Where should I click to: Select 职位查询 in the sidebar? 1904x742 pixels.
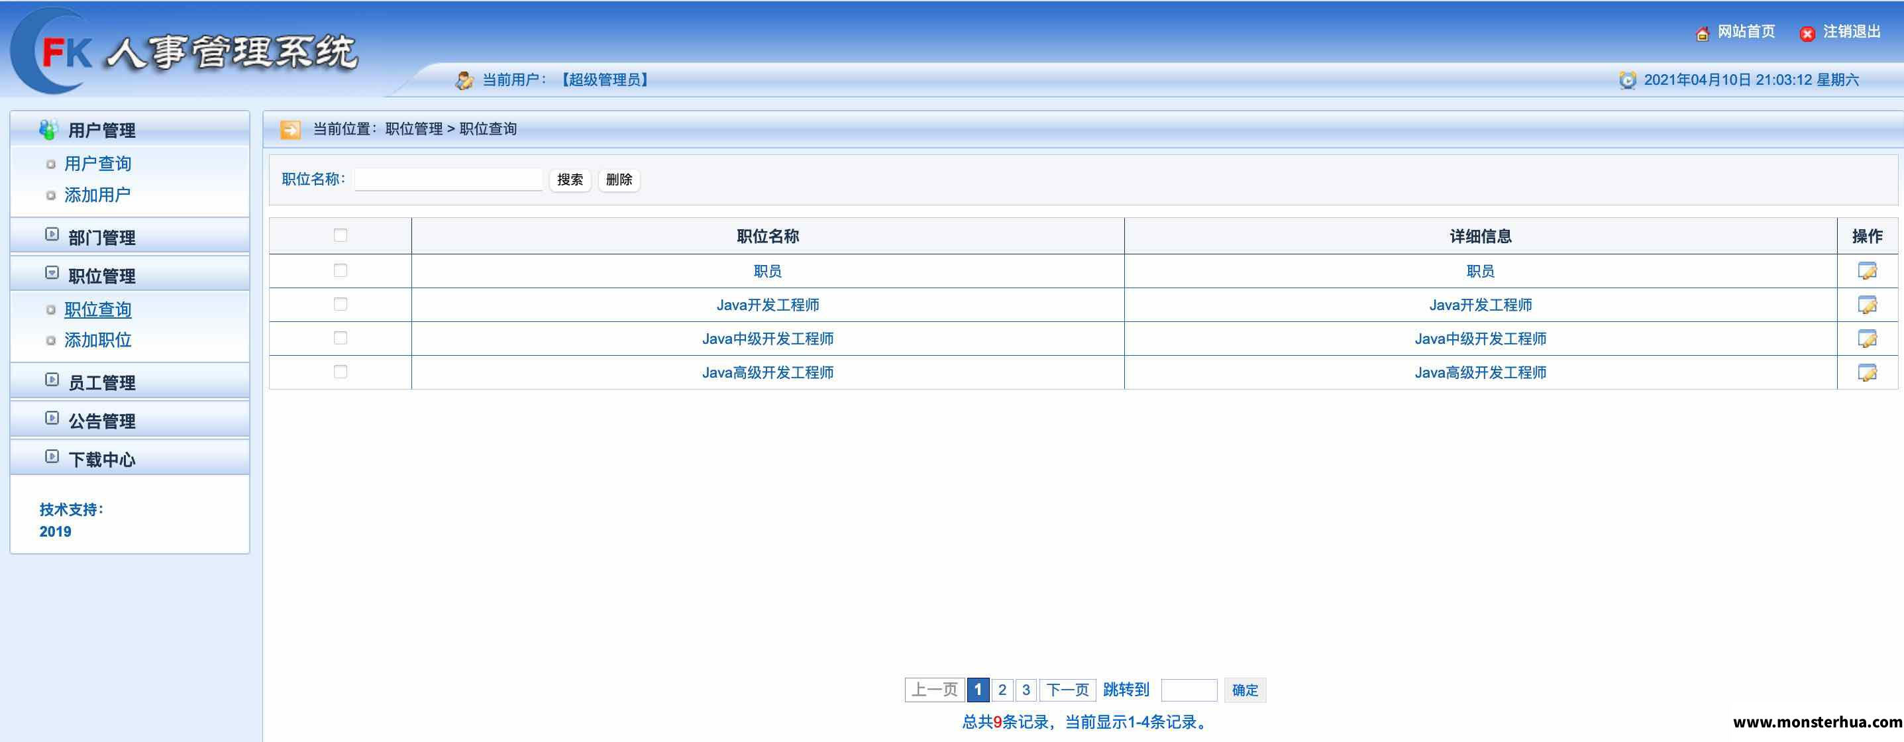coord(97,309)
